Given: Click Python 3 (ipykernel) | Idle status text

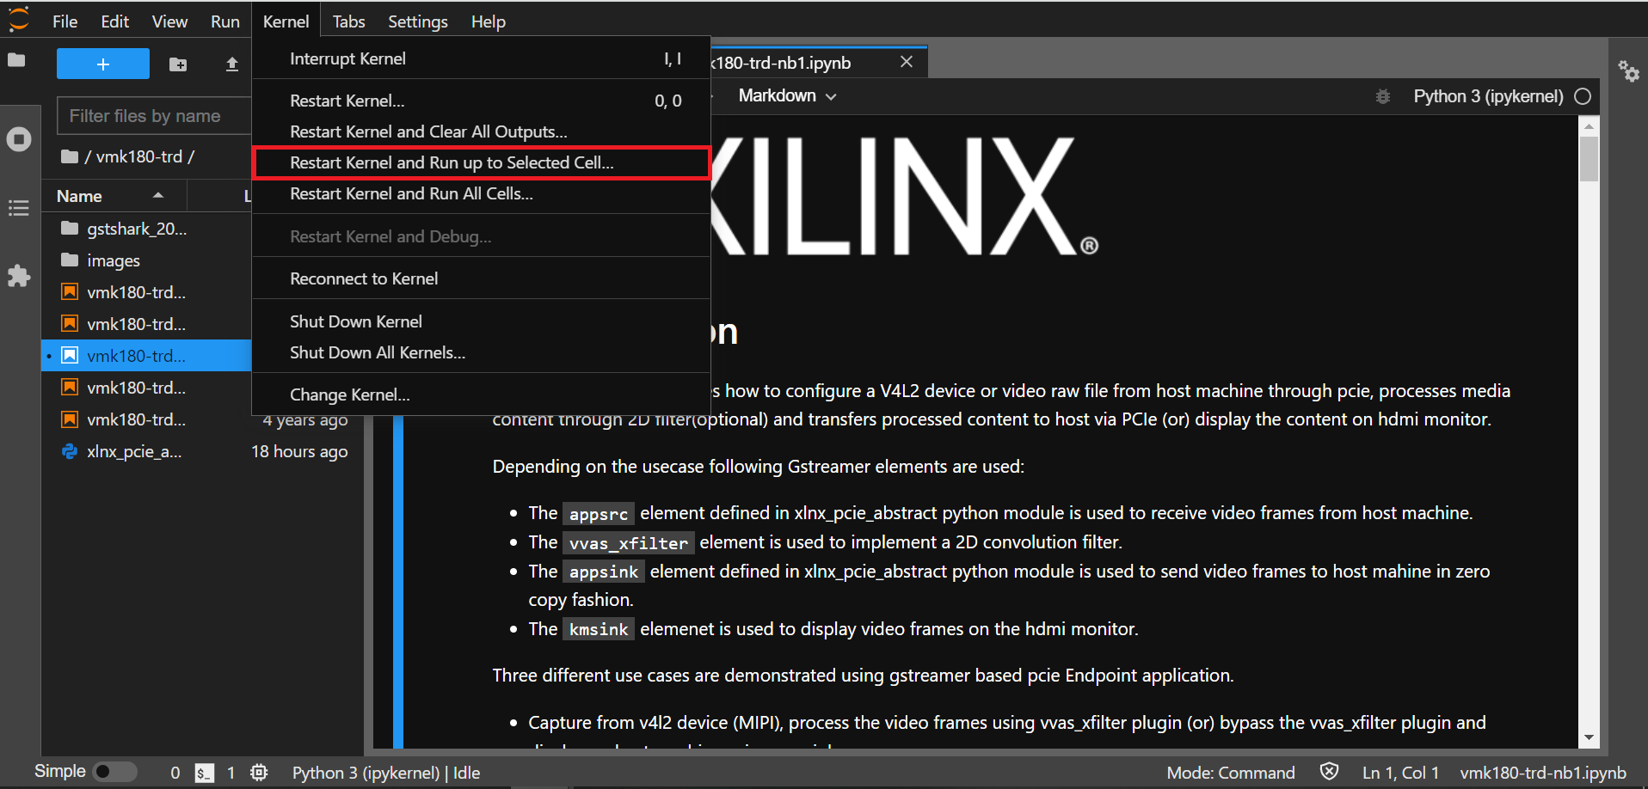Looking at the screenshot, I should pos(386,773).
